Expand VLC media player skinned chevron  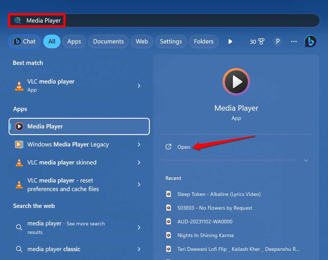coord(139,162)
